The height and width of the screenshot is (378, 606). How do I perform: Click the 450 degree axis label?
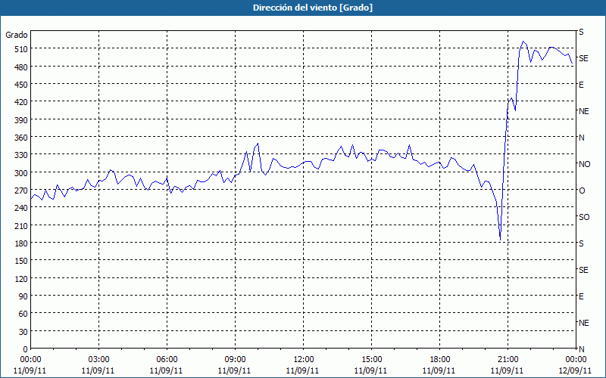[21, 85]
